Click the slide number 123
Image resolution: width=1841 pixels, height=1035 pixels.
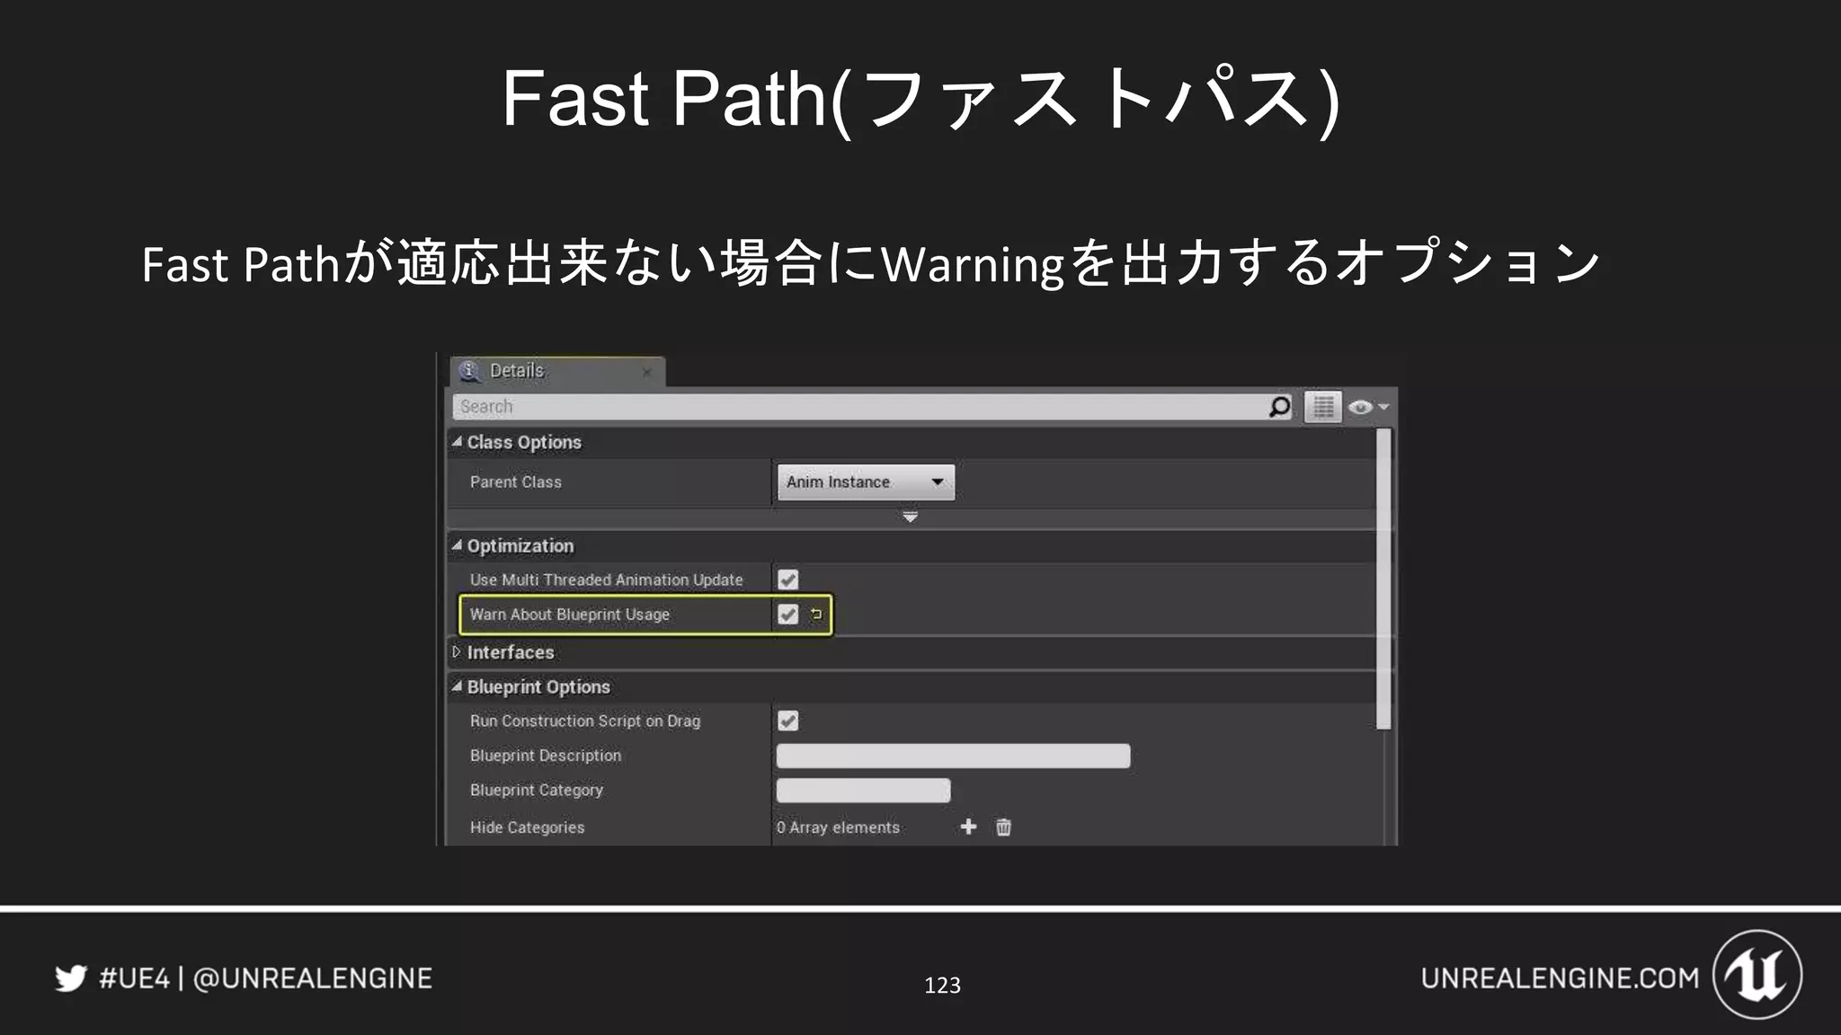tap(942, 986)
